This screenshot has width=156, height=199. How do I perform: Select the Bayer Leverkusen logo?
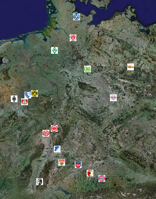(24, 102)
